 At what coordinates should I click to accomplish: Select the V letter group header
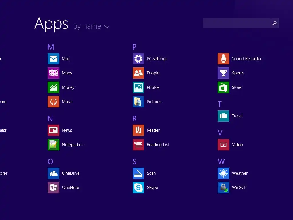click(220, 133)
